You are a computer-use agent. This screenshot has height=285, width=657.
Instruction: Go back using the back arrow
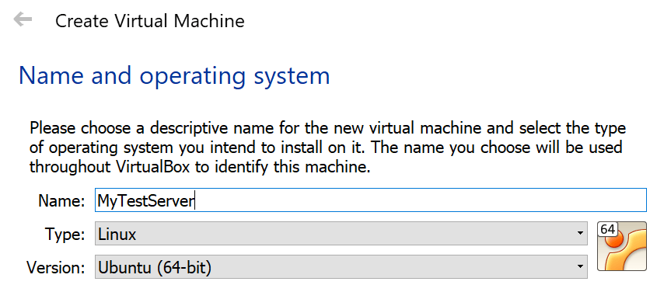point(23,19)
